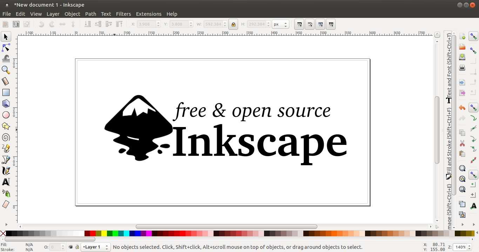The width and height of the screenshot is (479, 252).
Task: Toggle the width/height lock ratio button
Action: (233, 24)
